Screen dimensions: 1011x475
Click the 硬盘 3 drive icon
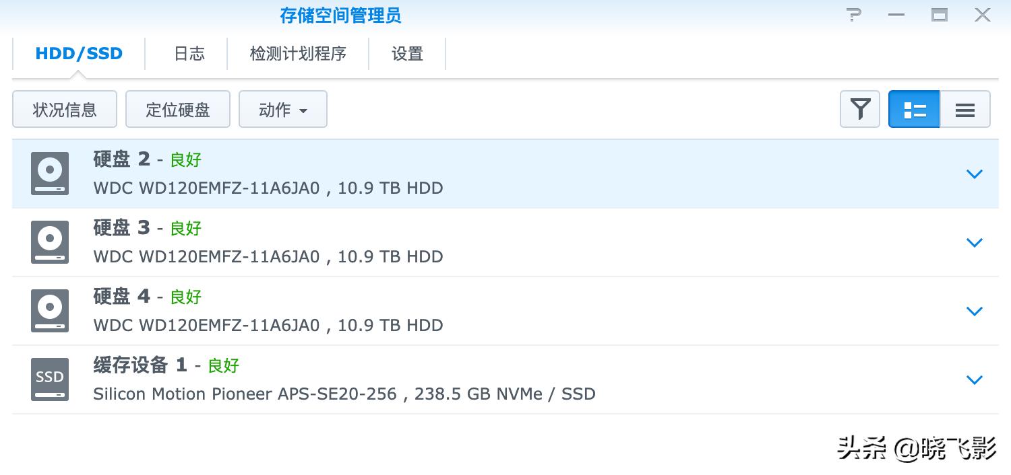click(49, 242)
